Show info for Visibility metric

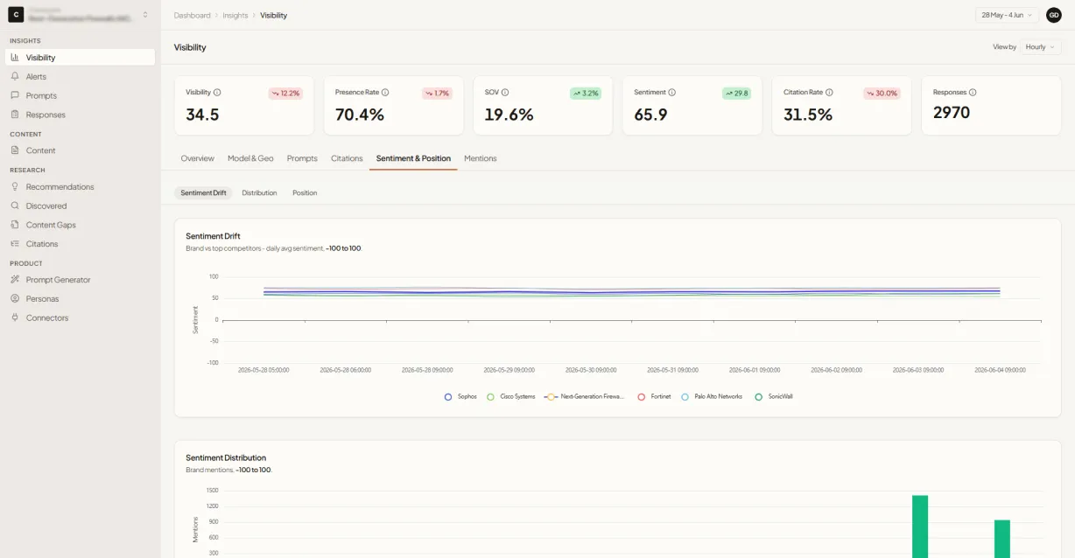point(217,92)
